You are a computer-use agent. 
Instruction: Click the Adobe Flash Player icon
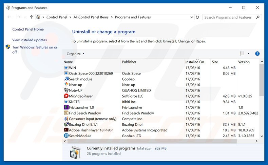pos(66,130)
